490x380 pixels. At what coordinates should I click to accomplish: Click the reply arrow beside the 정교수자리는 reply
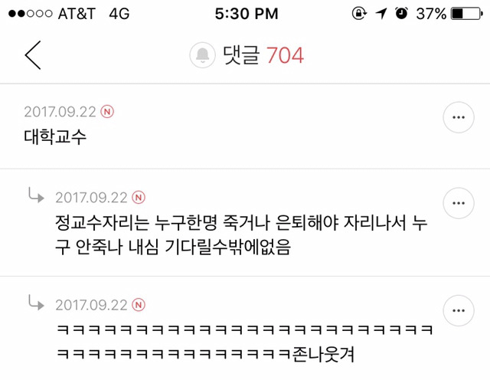coord(36,195)
